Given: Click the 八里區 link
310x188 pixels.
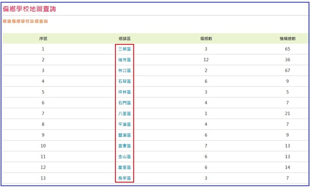Looking at the screenshot, I should click(124, 113).
